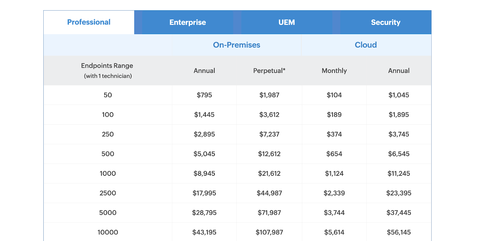
Task: Select the $104 monthly price
Action: coord(334,95)
